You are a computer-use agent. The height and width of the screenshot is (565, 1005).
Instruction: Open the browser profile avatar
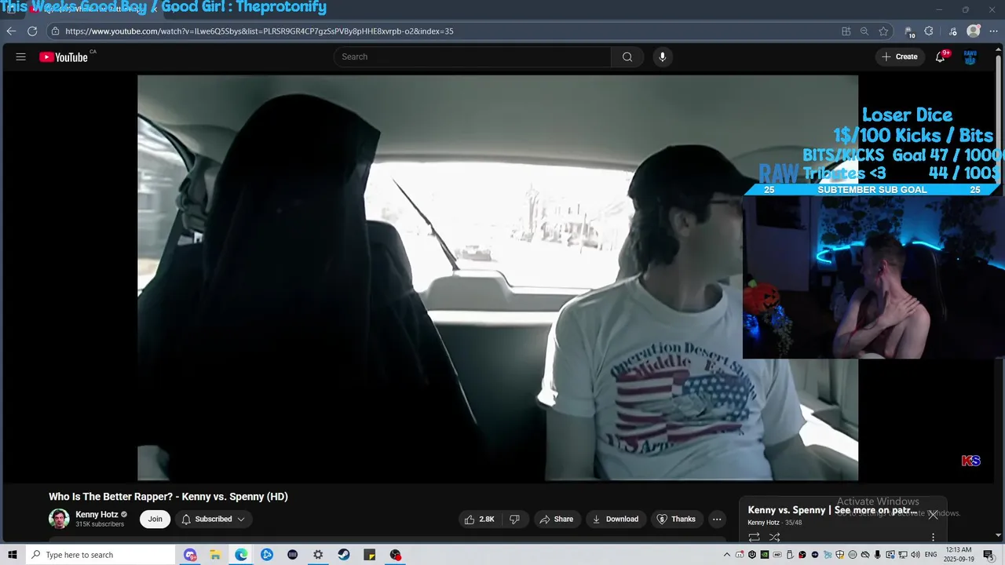[x=974, y=31]
